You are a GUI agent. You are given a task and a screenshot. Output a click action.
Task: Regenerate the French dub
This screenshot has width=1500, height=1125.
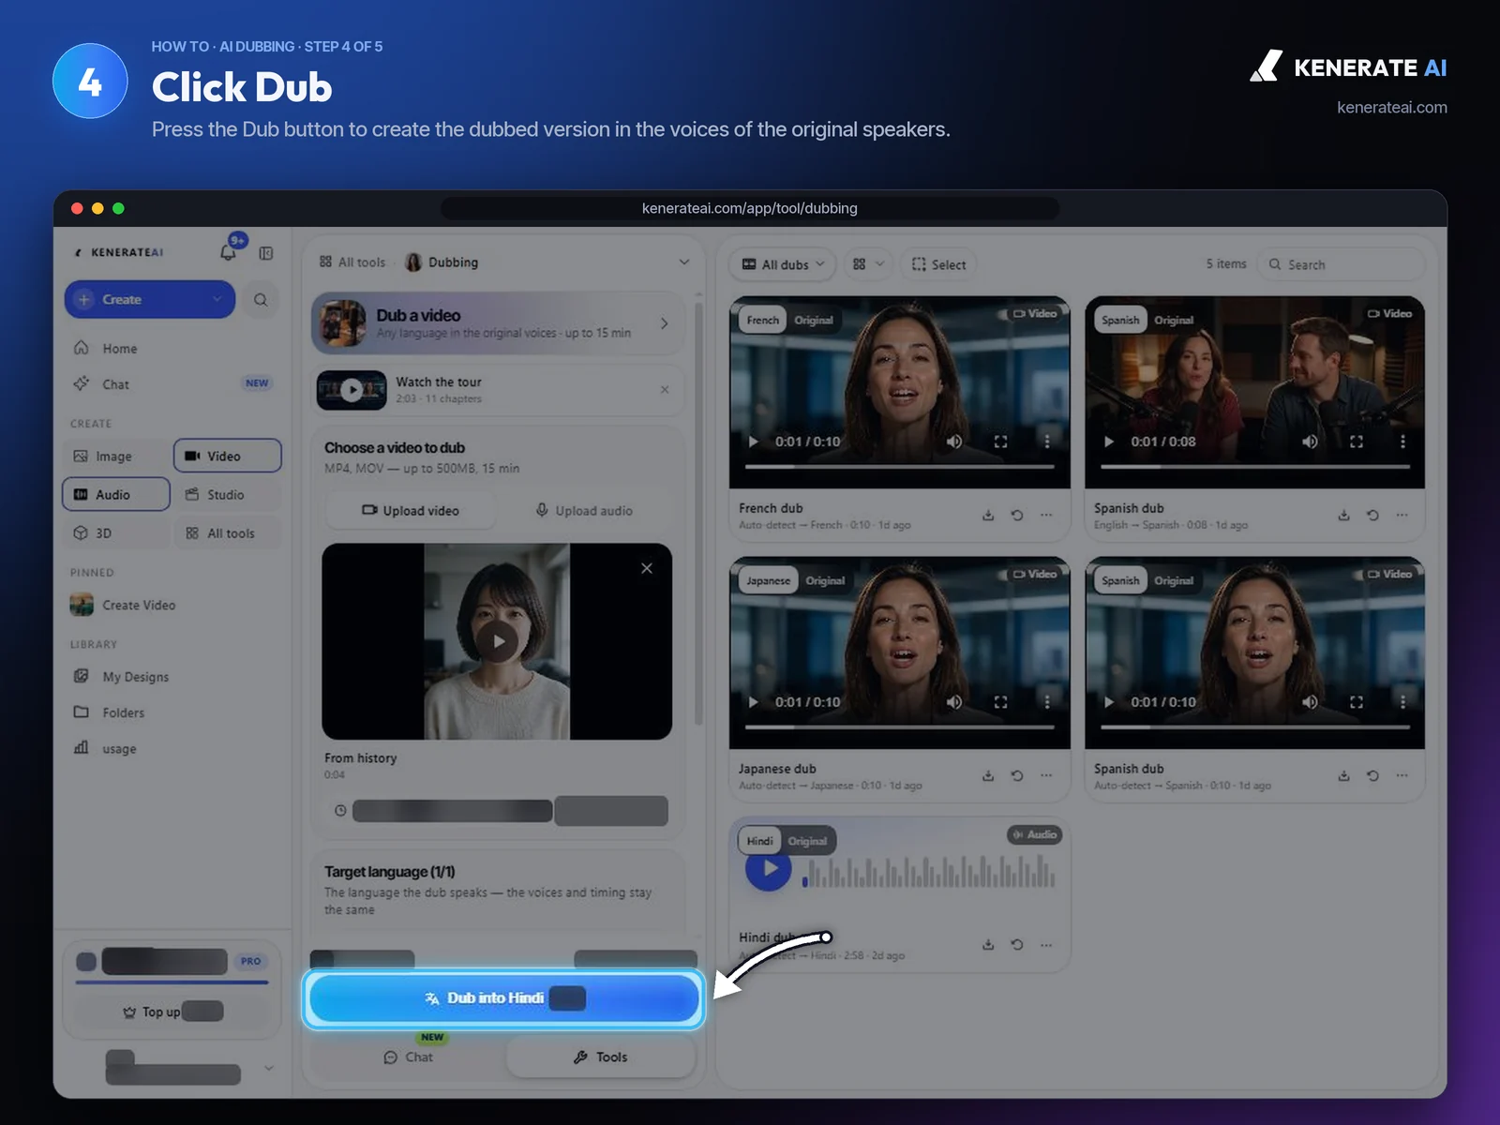tap(1017, 515)
